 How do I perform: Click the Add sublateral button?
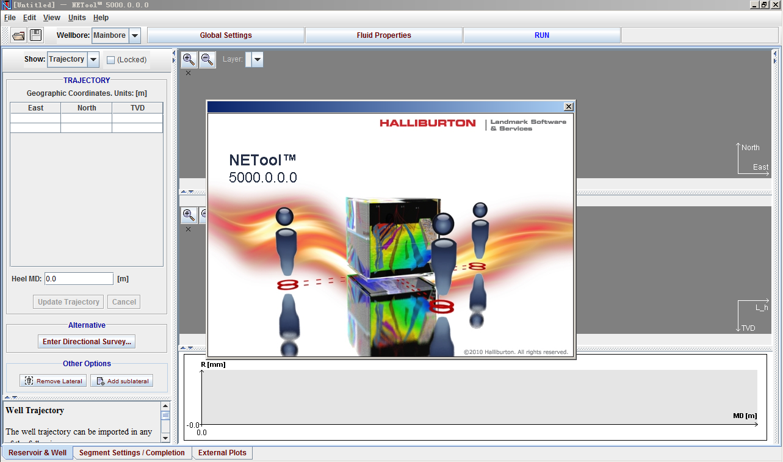click(121, 381)
